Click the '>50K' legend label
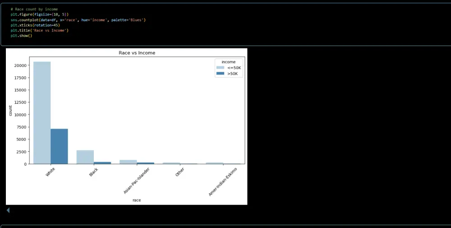 233,74
